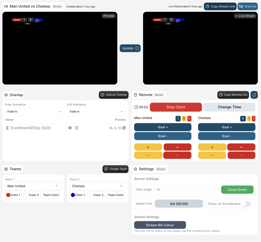The image size is (261, 242).
Task: Remove yellow card from Chelsea
Action: (x=212, y=155)
